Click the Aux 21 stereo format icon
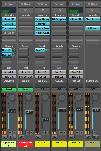Image resolution: width=101 pixels, height=151 pixels. click(38, 137)
